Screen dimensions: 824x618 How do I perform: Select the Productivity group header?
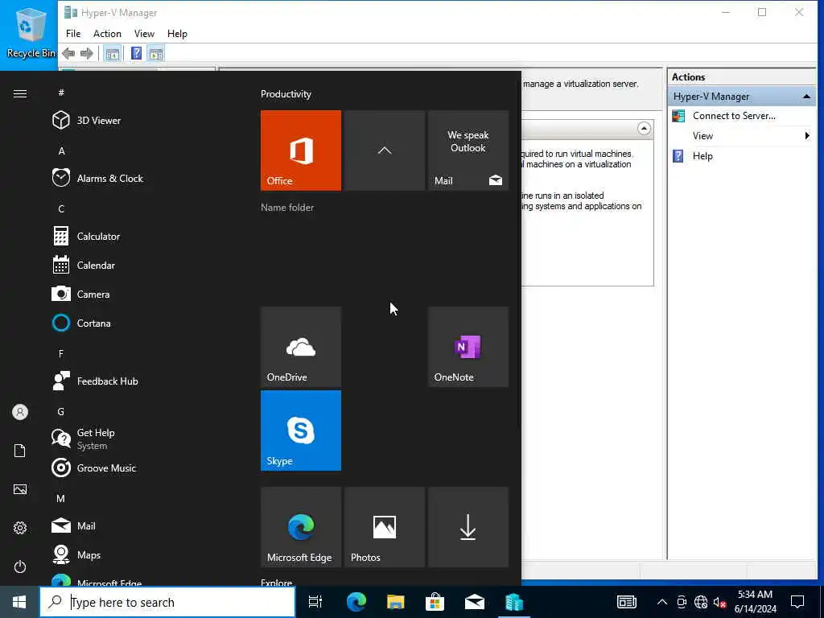[x=286, y=94]
